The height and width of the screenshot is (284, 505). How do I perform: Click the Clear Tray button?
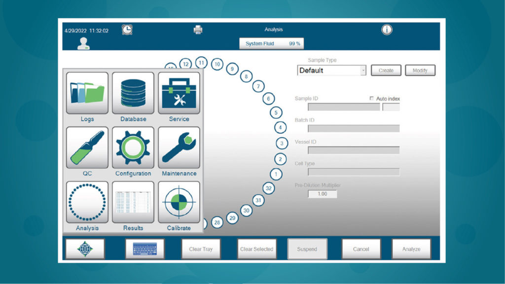(x=201, y=249)
